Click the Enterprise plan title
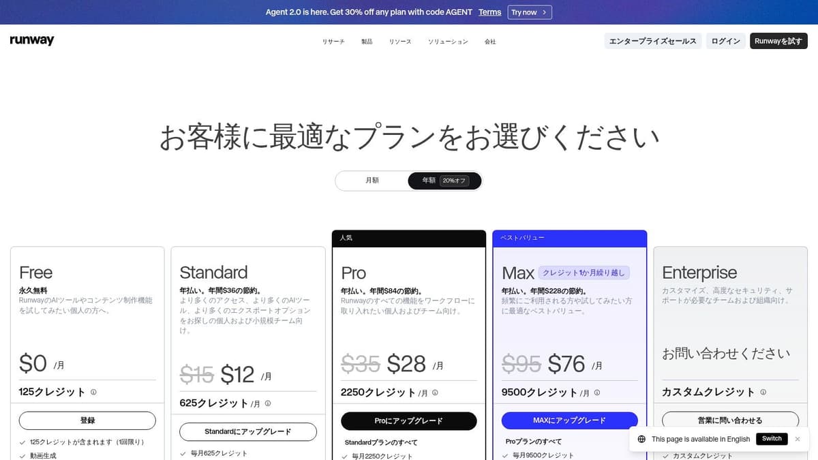This screenshot has width=818, height=460. [699, 273]
